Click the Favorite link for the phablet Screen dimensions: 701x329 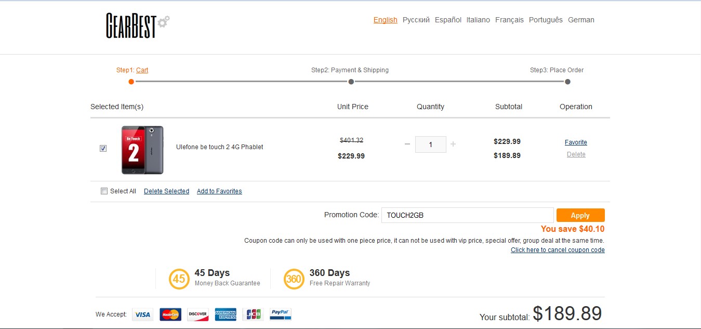click(x=576, y=142)
